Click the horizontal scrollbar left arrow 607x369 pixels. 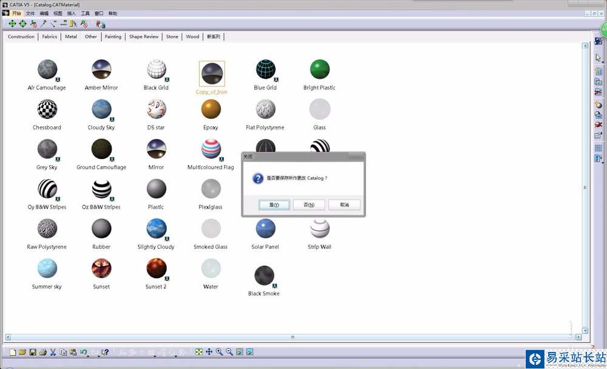pos(7,337)
